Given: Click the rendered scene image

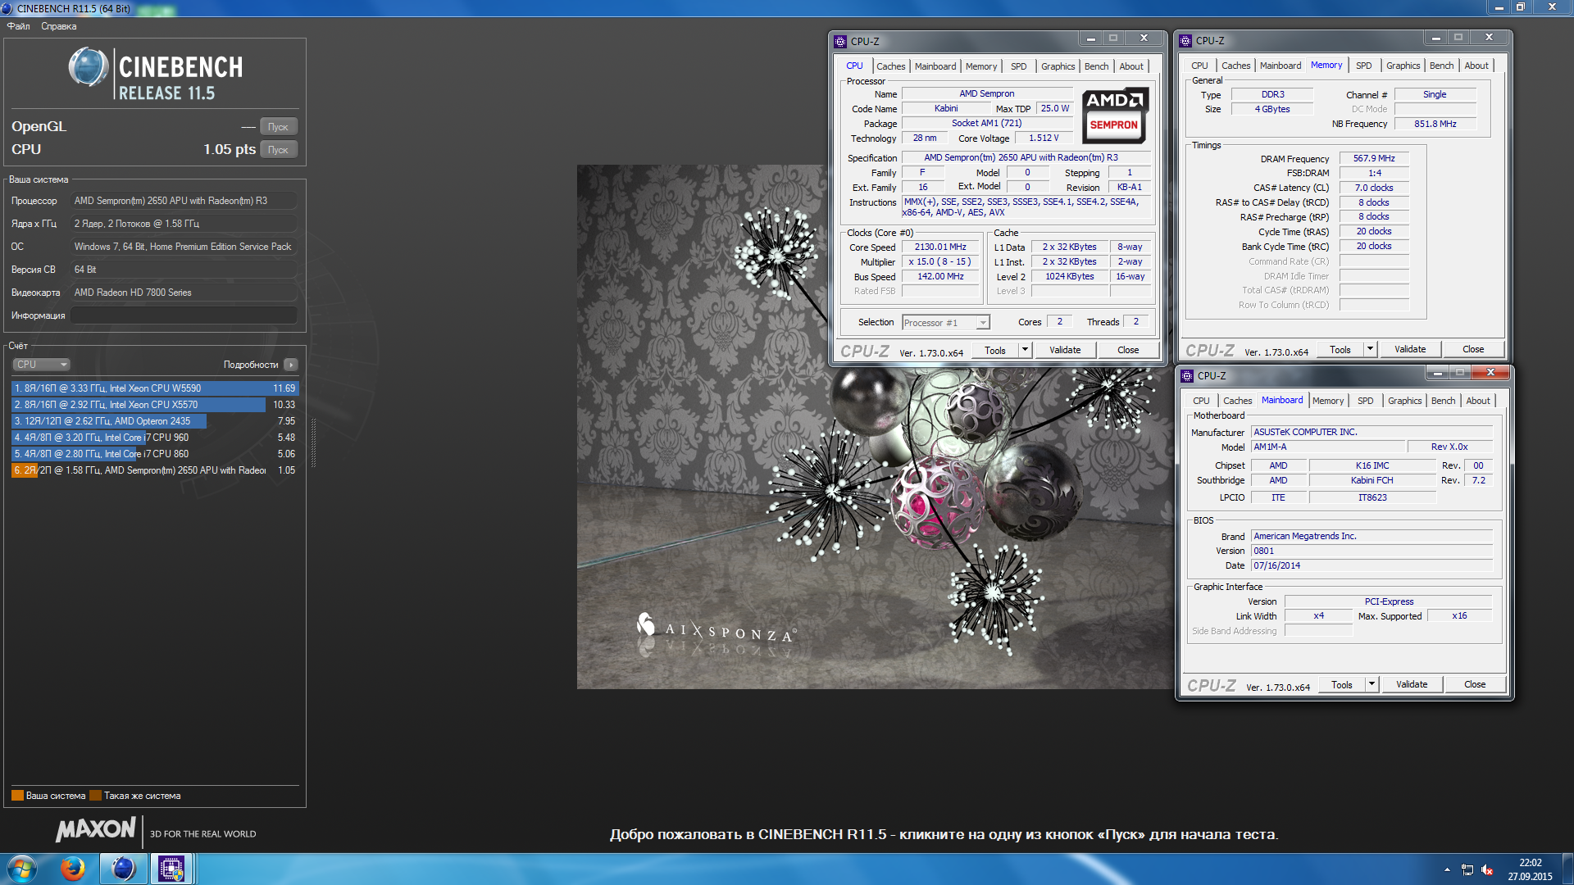Looking at the screenshot, I should [x=875, y=426].
